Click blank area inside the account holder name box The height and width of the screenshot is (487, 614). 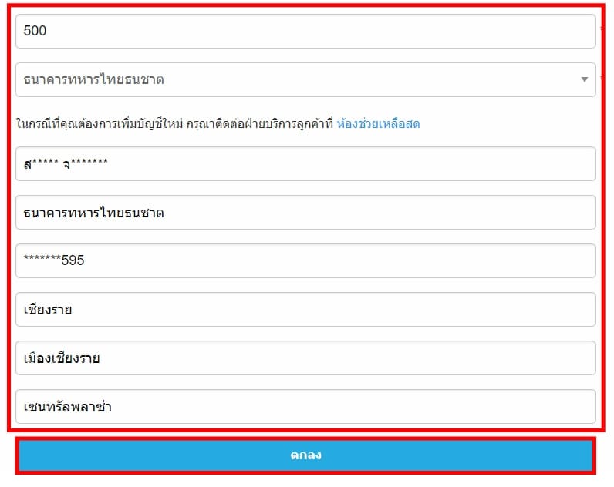click(x=353, y=164)
